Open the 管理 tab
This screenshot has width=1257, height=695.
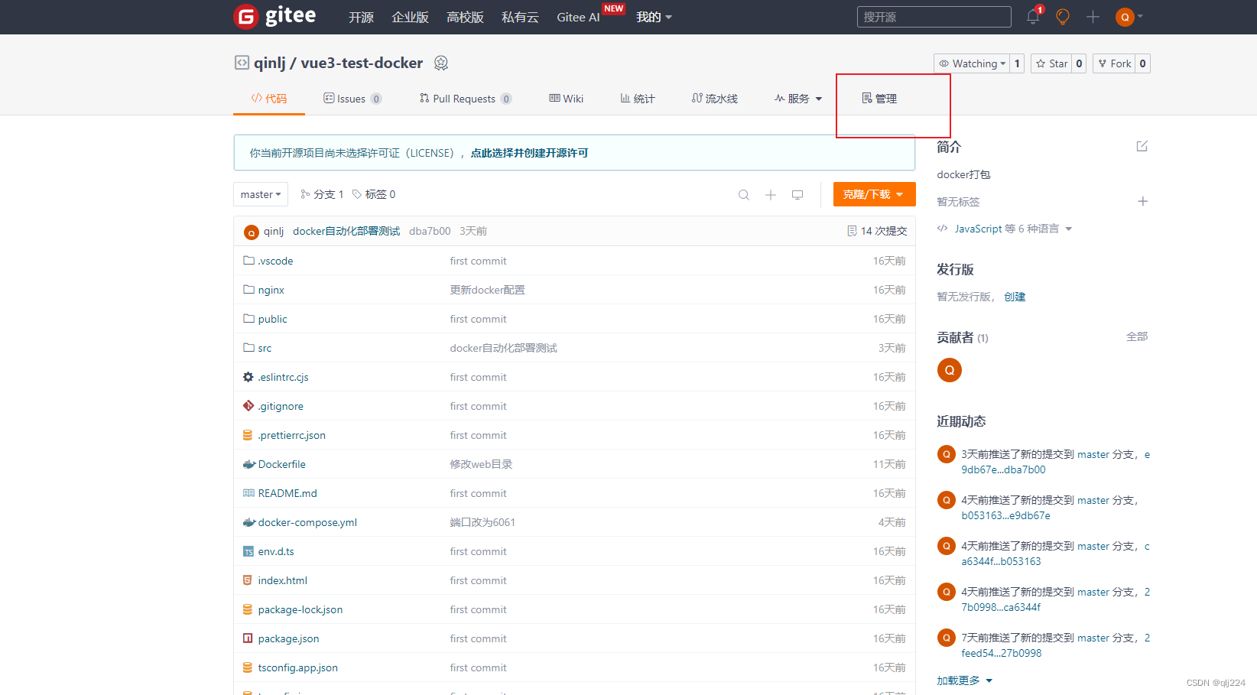click(879, 99)
